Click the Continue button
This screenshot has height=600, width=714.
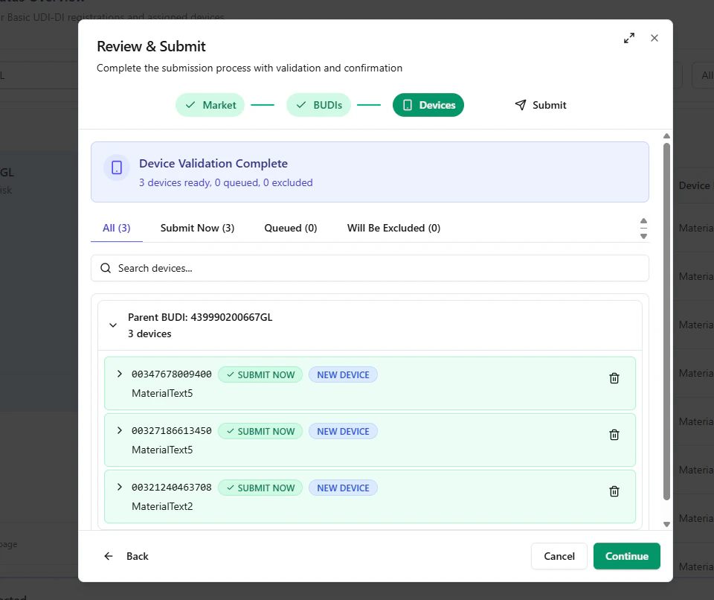click(626, 556)
